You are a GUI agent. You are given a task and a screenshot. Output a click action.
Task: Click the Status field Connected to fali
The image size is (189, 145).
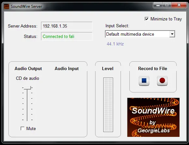tap(67, 36)
